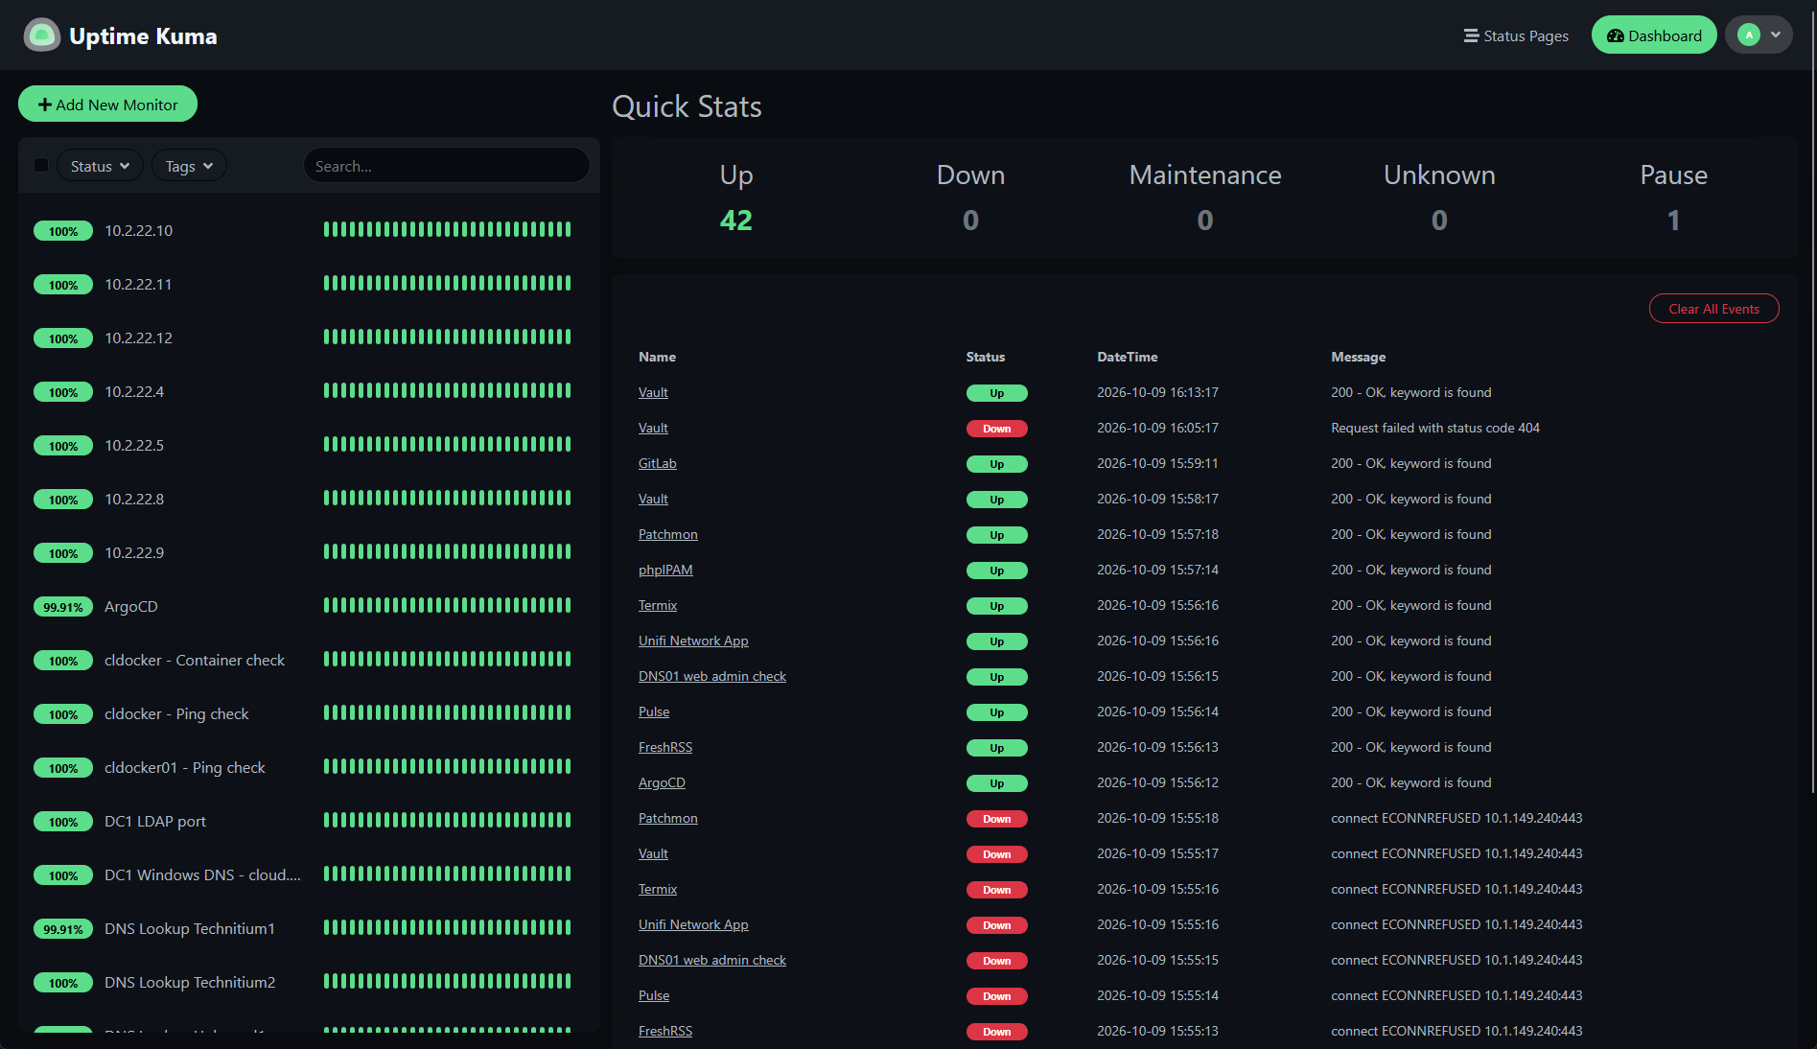
Task: Select the DNS Lookup Technitium1 monitor
Action: click(x=309, y=928)
